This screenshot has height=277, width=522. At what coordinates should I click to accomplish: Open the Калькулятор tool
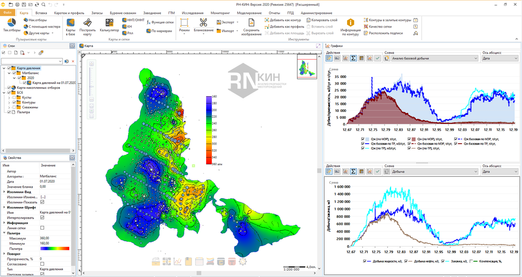coord(109,25)
